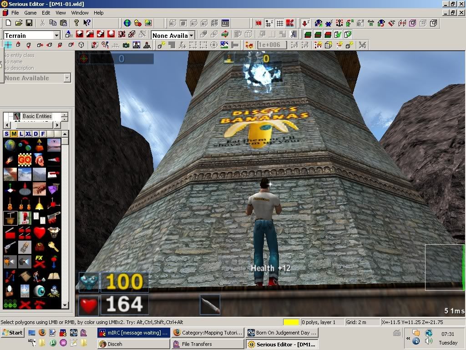Select the ON/OFF switch entity

[25, 218]
